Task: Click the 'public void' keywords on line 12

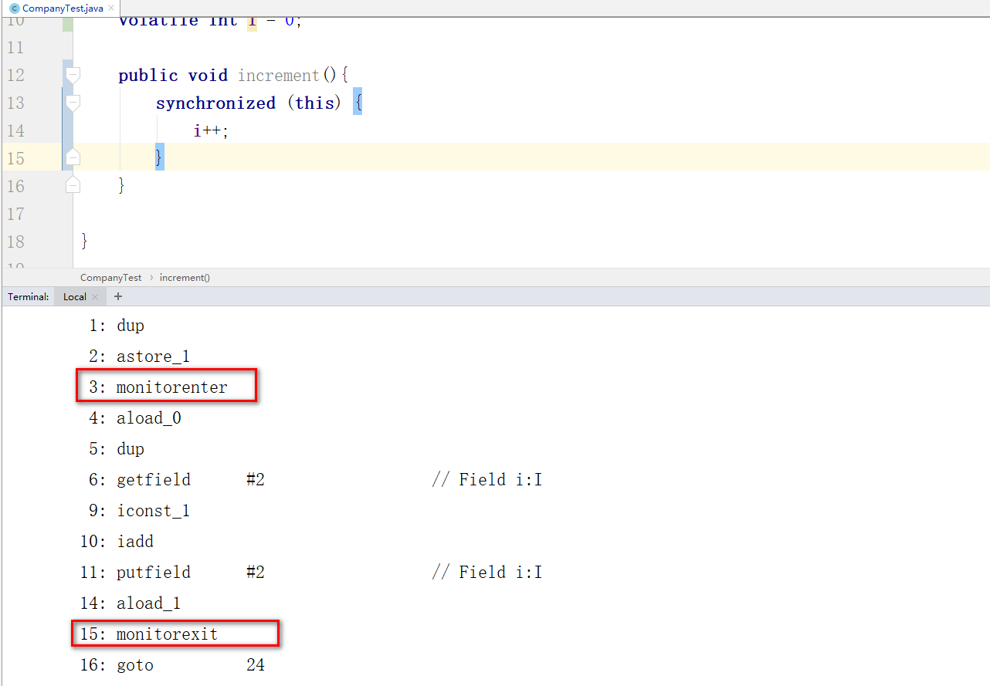Action: [x=173, y=75]
